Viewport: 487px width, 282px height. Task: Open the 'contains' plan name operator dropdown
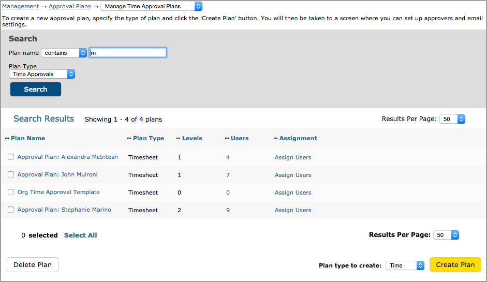64,53
